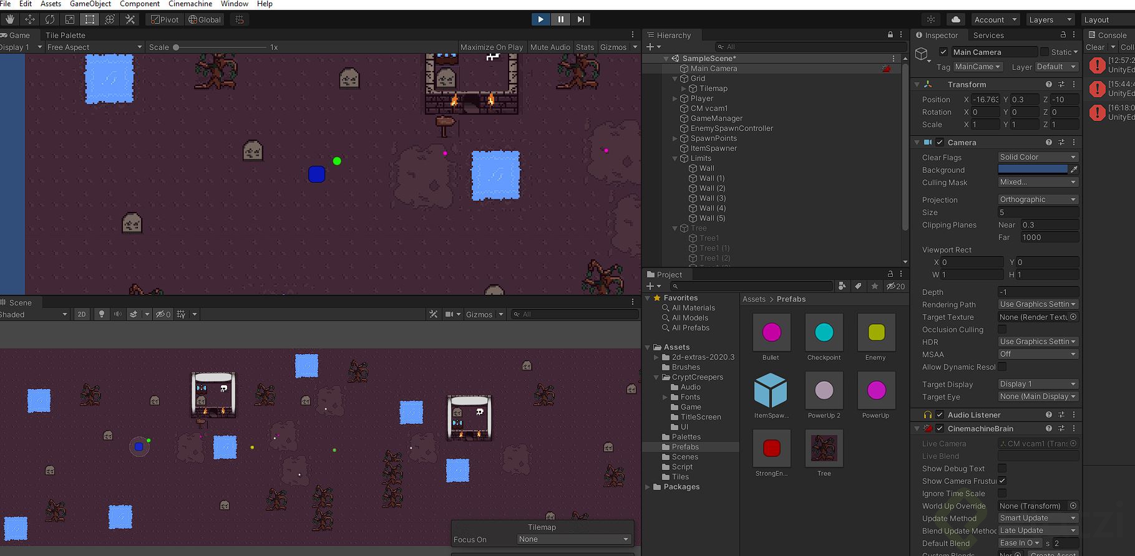Toggle 2D view mode in Scene

pos(82,314)
